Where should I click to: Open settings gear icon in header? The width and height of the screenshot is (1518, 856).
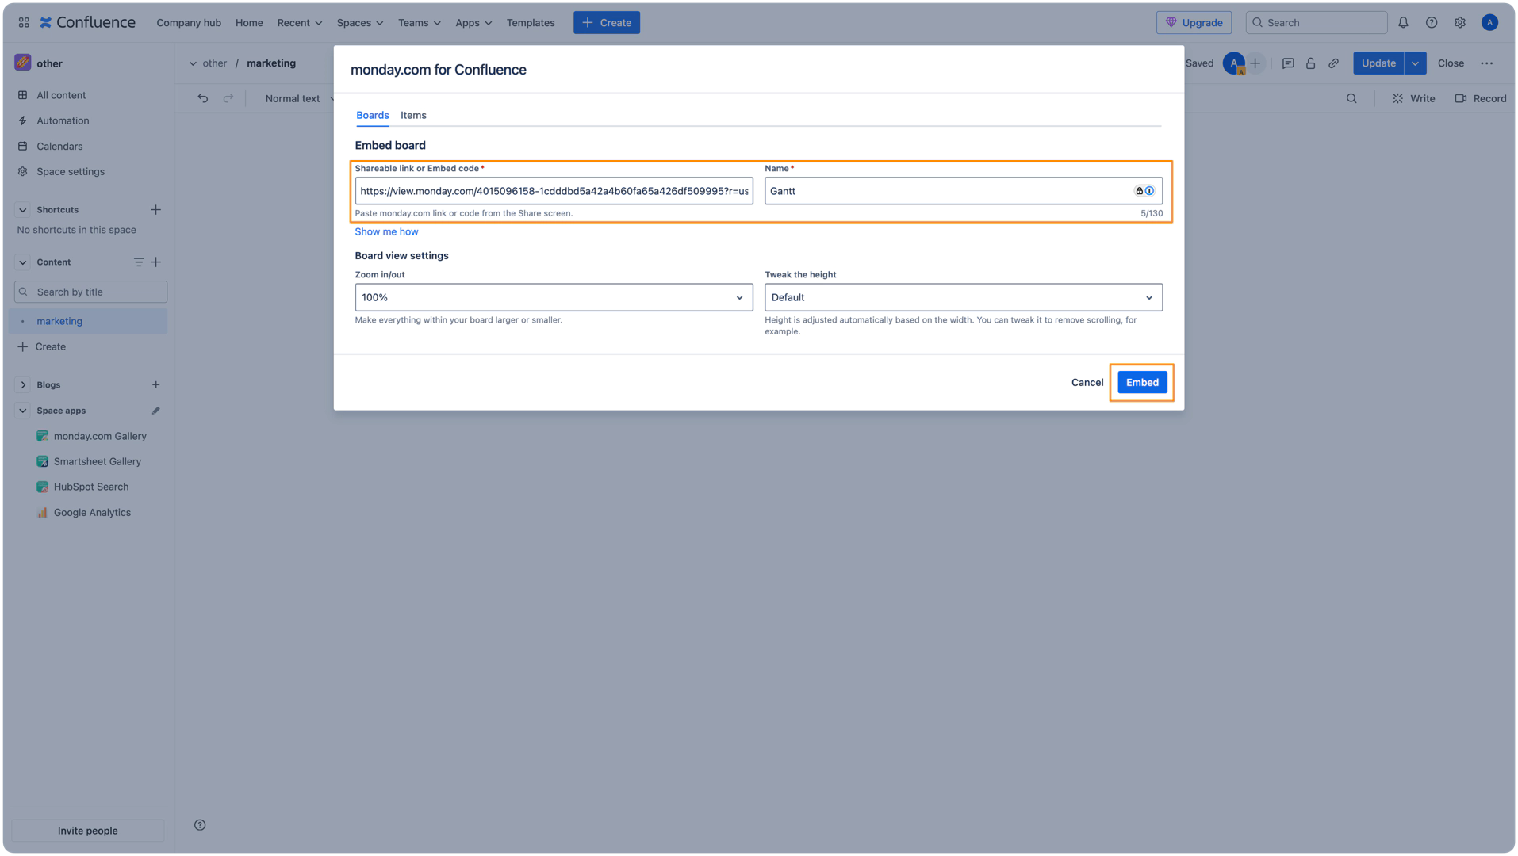tap(1460, 22)
